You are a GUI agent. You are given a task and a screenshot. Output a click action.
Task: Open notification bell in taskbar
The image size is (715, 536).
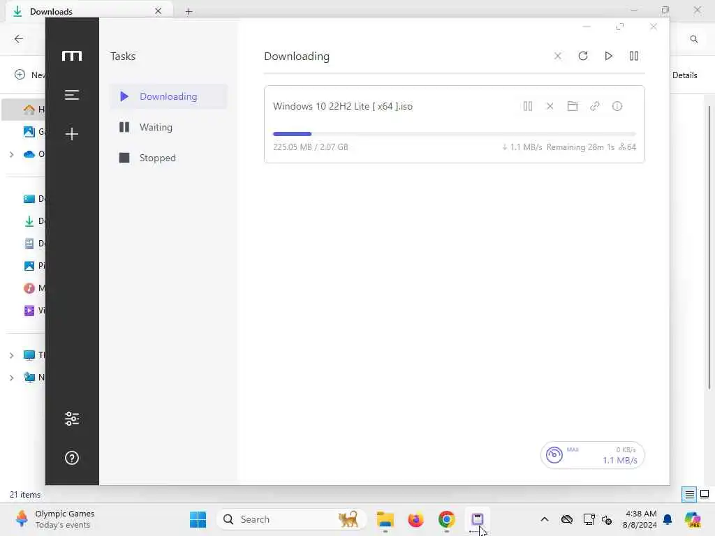668,519
